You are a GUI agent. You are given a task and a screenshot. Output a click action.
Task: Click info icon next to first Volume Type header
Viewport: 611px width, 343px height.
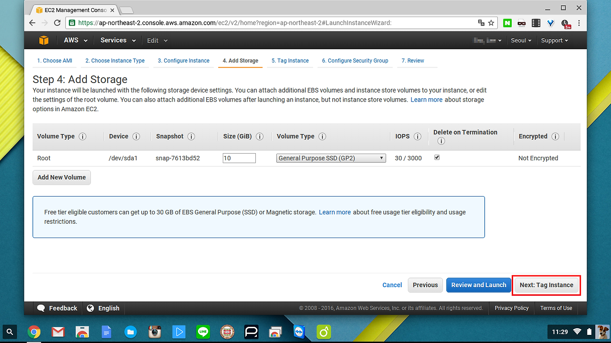click(83, 136)
